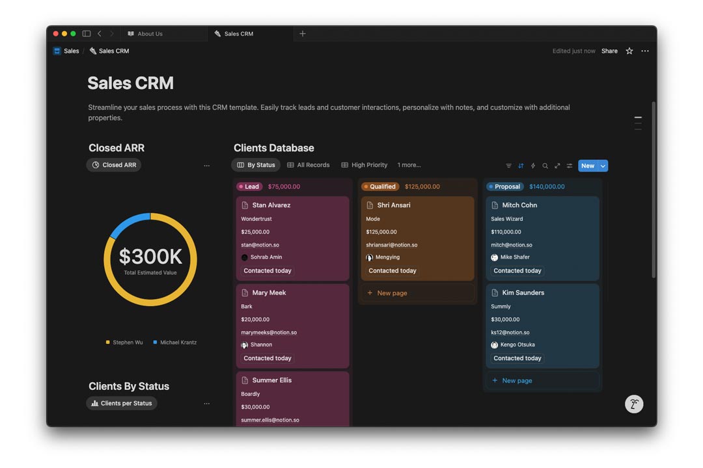The height and width of the screenshot is (468, 703).
Task: Click the Sales CRM page title
Action: pyautogui.click(x=130, y=83)
